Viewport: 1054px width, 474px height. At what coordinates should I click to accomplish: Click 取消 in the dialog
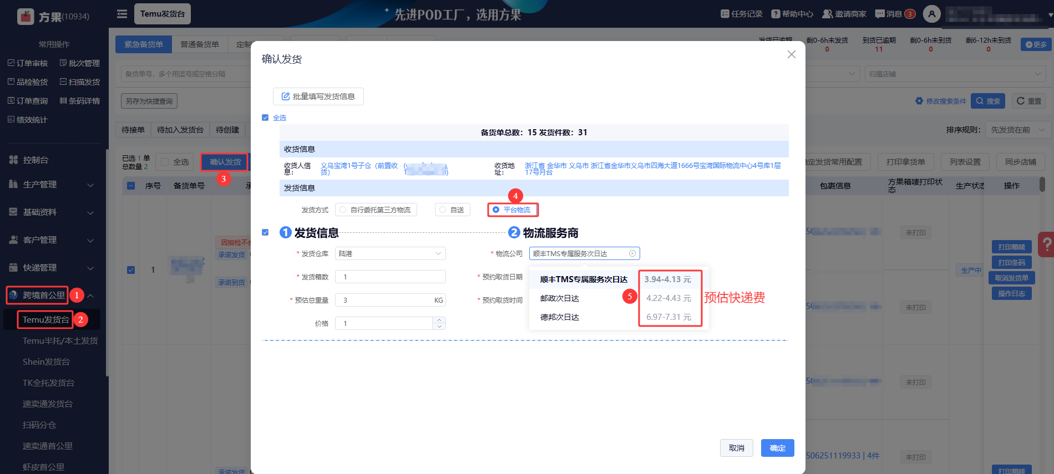(737, 448)
